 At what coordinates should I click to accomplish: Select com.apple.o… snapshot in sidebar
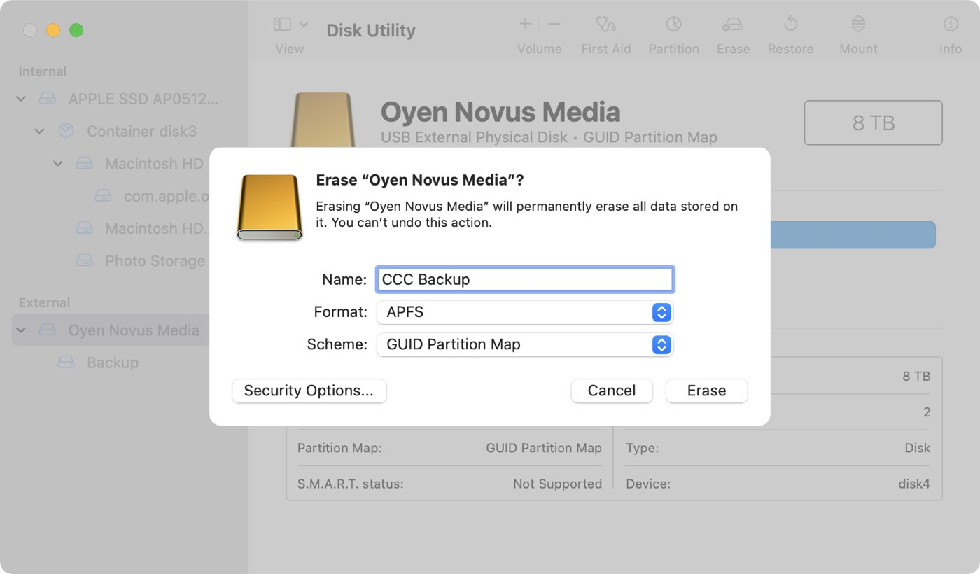point(167,196)
